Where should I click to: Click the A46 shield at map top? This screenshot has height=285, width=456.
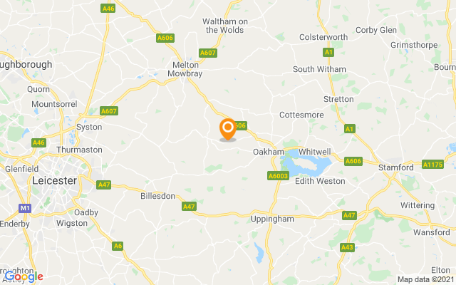[x=108, y=8]
